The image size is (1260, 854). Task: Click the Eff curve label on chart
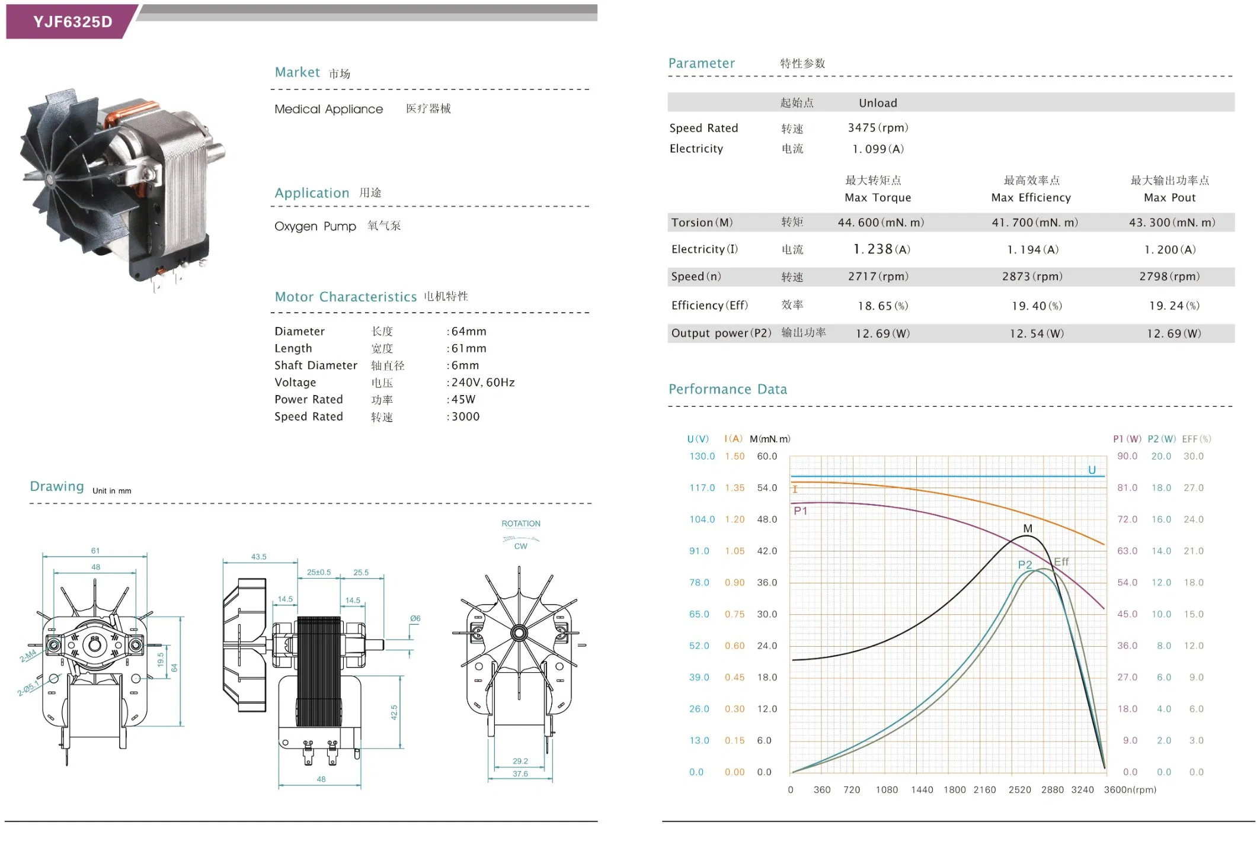pos(1061,561)
